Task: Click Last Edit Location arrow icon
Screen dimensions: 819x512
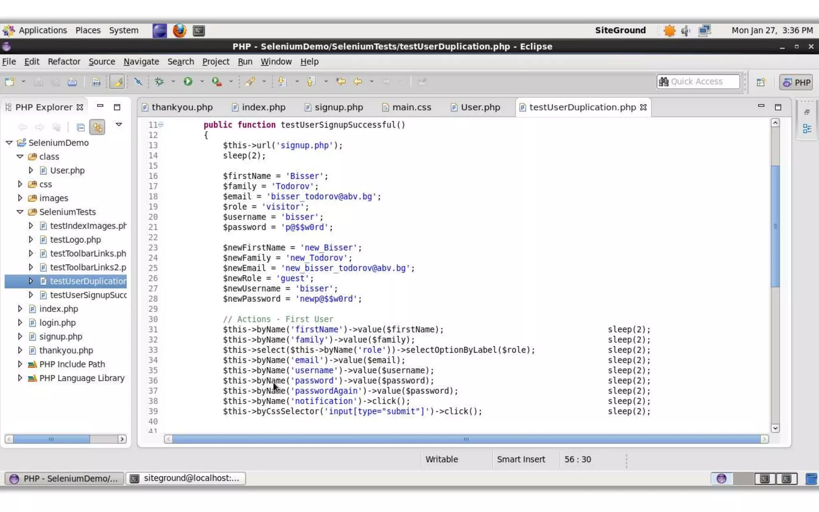Action: [341, 82]
